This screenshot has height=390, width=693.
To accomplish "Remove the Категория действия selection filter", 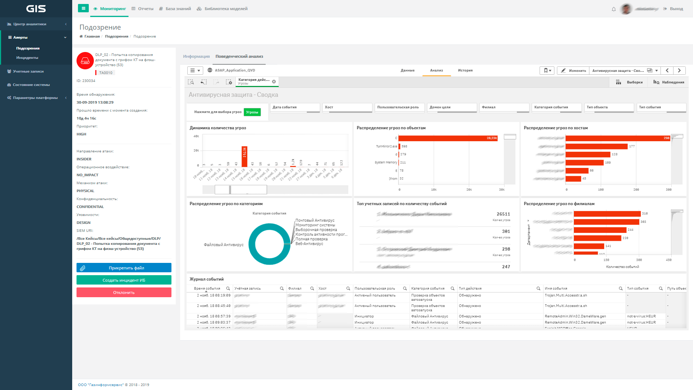I will click(274, 82).
